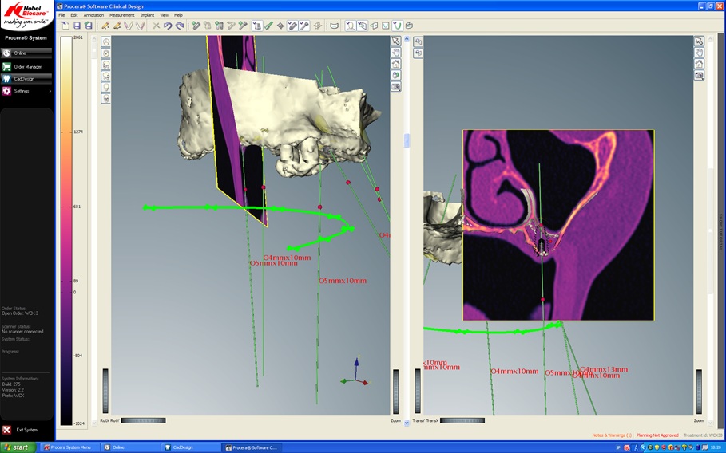726x453 pixels.
Task: Select the second pencil annotation tool
Action: pyautogui.click(x=117, y=26)
